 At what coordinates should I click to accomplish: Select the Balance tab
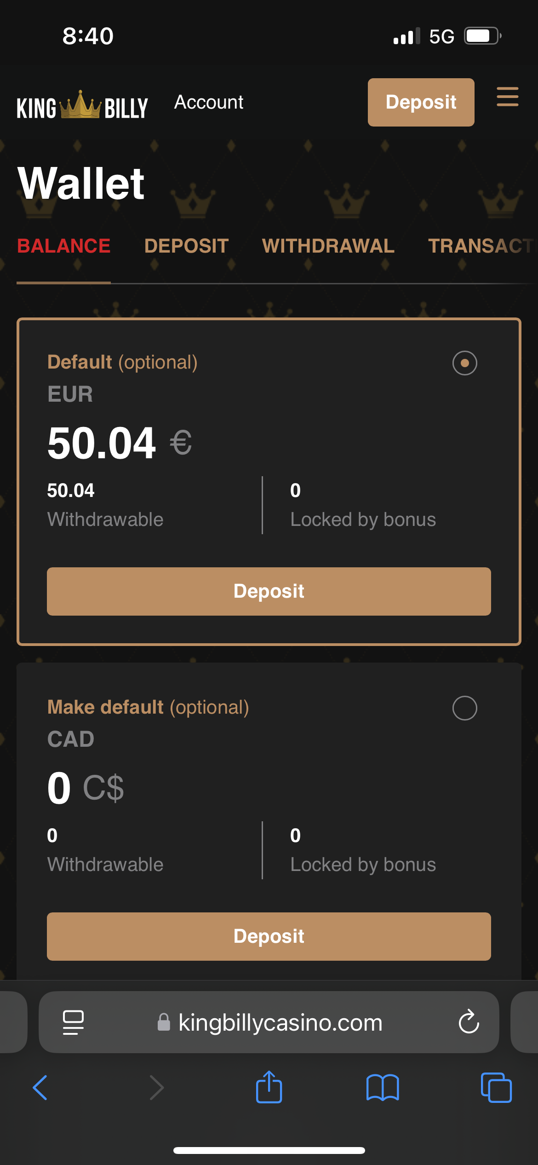tap(63, 246)
